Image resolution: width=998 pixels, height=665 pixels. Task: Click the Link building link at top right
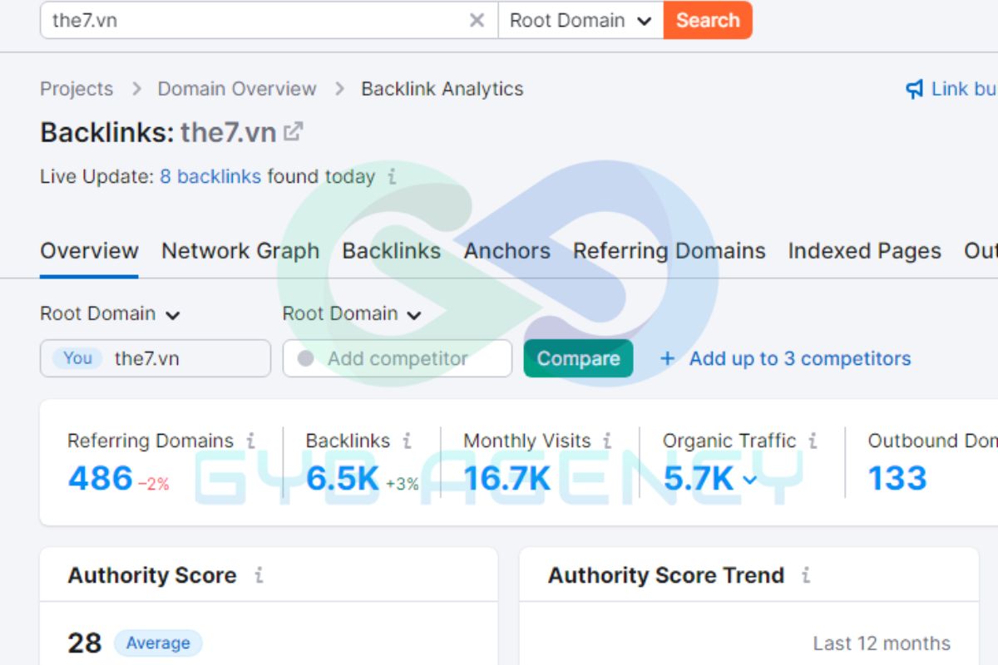point(963,89)
